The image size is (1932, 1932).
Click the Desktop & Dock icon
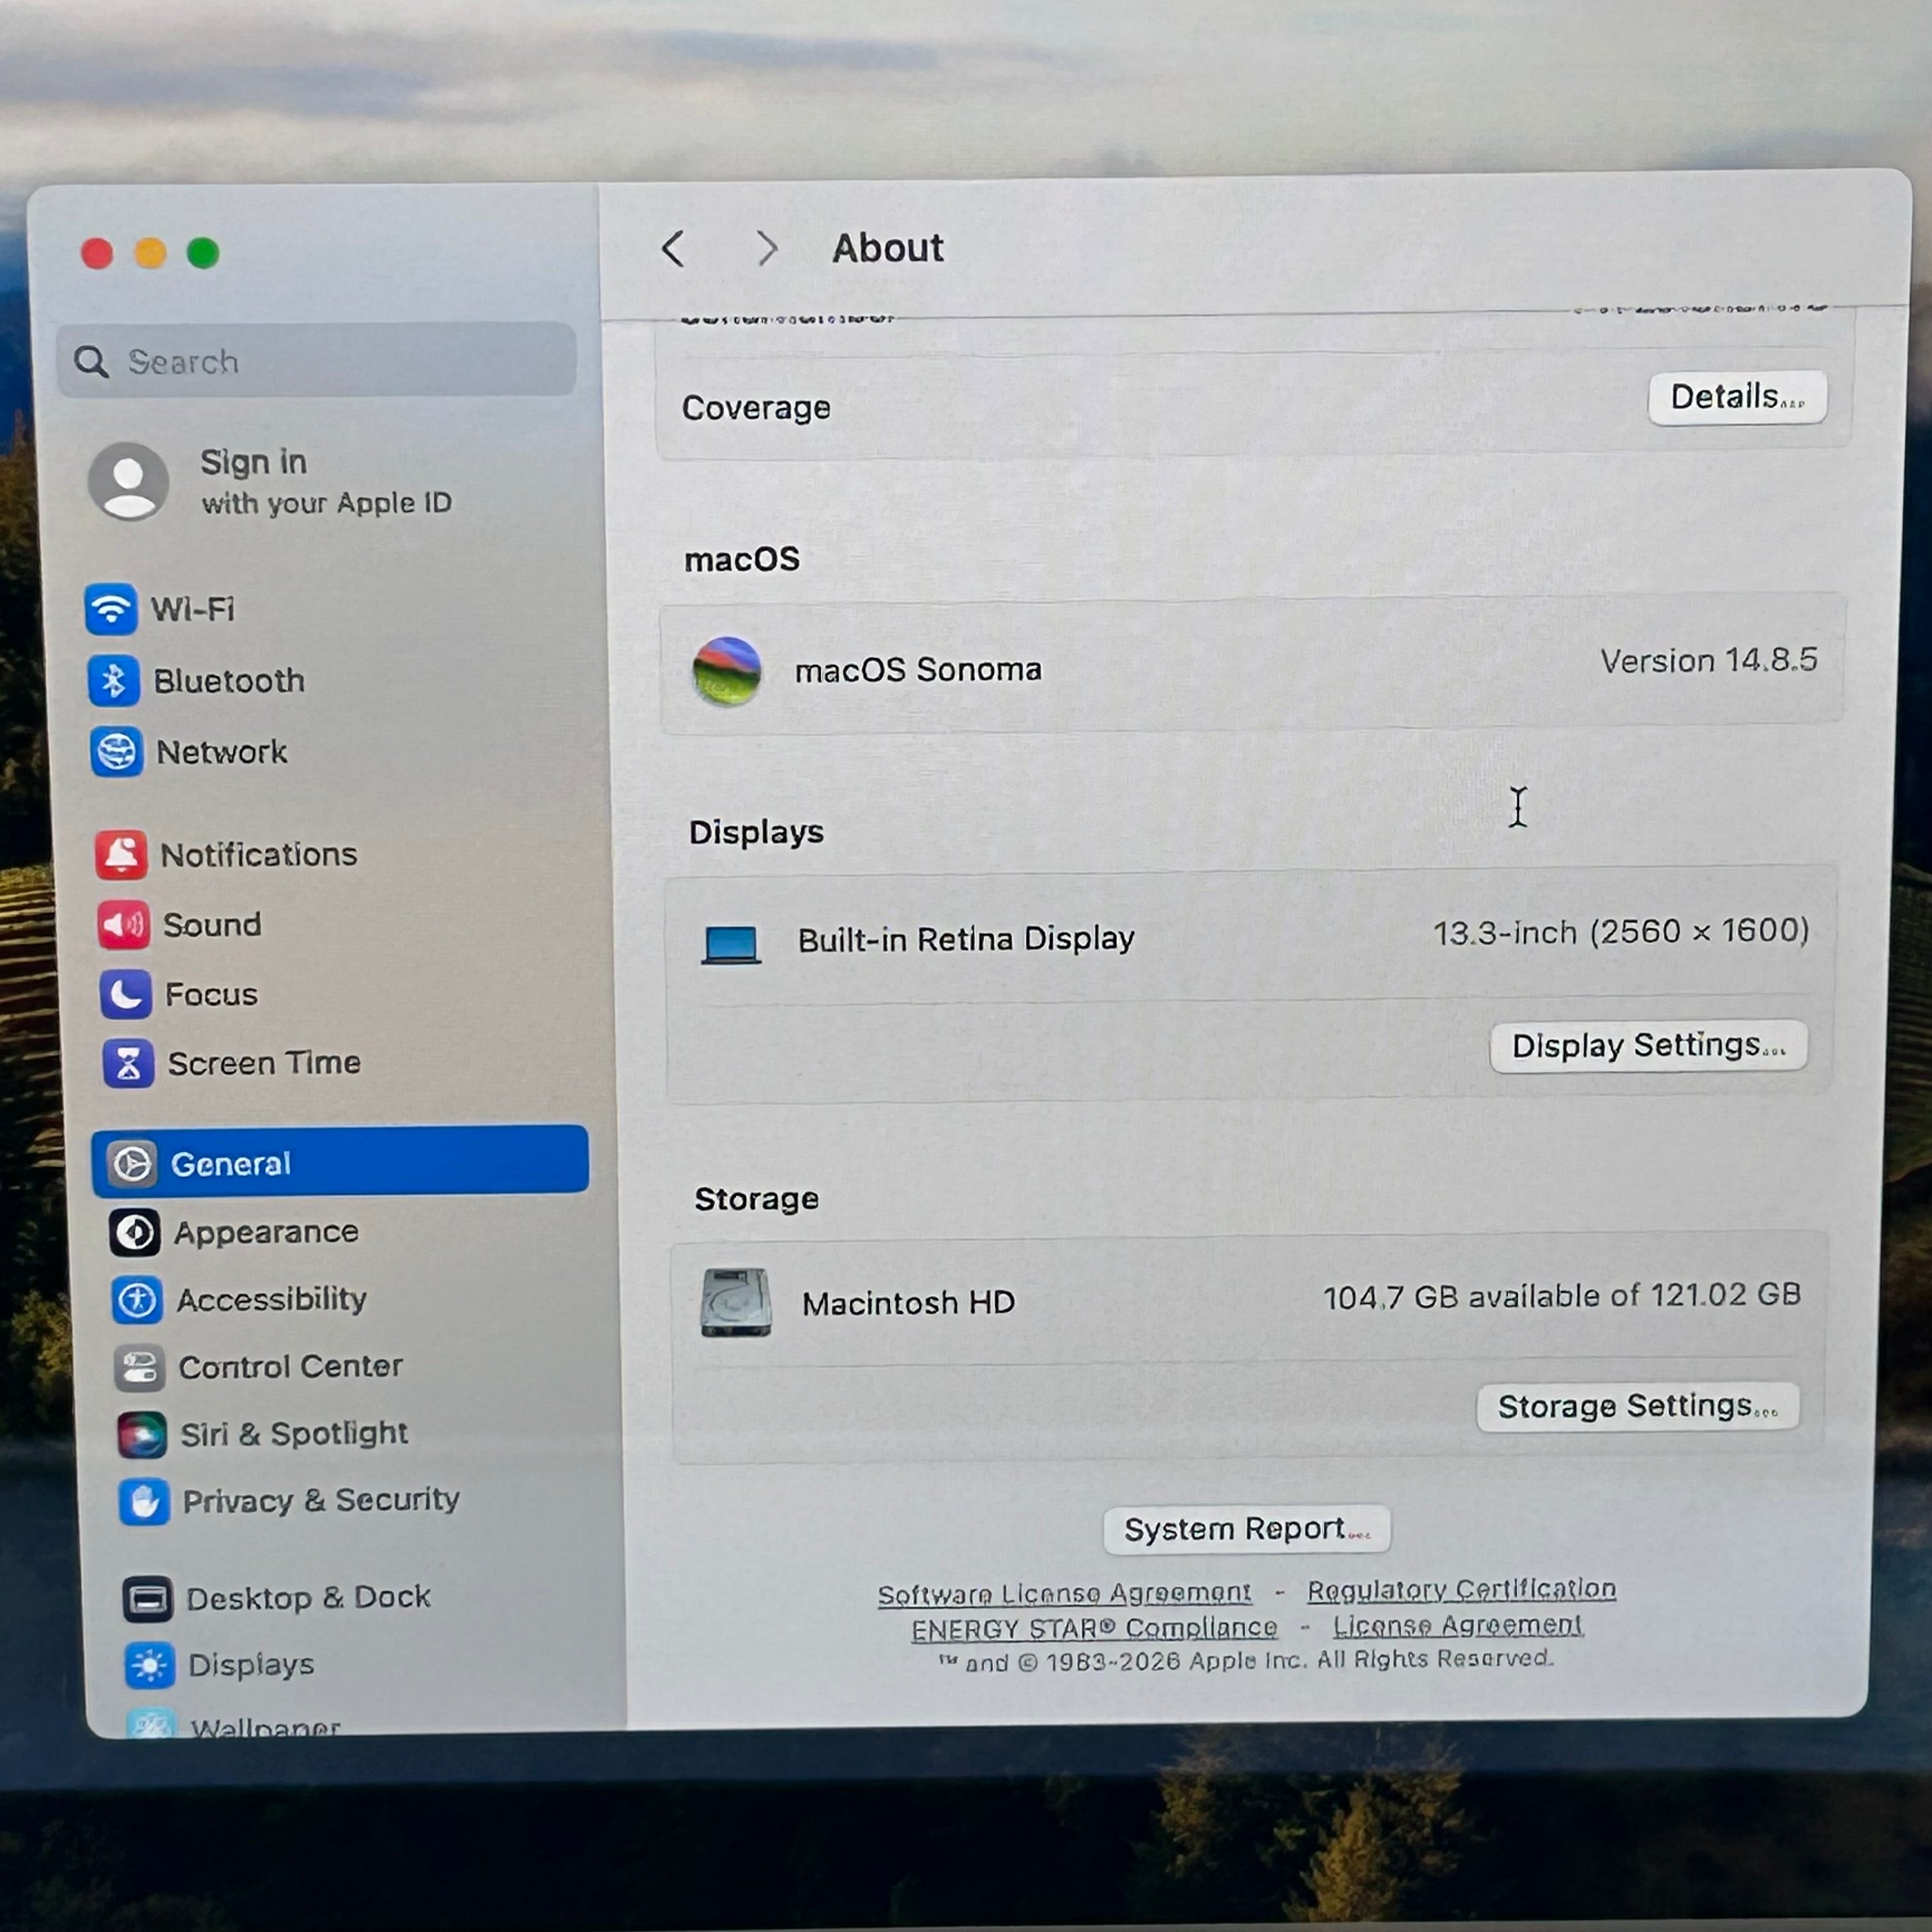pyautogui.click(x=148, y=1599)
